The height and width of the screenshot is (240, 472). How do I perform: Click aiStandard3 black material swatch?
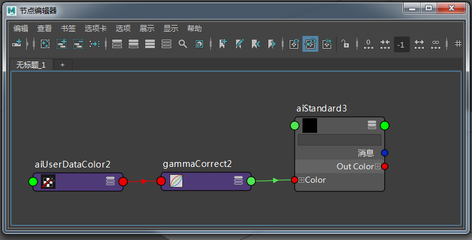click(310, 125)
